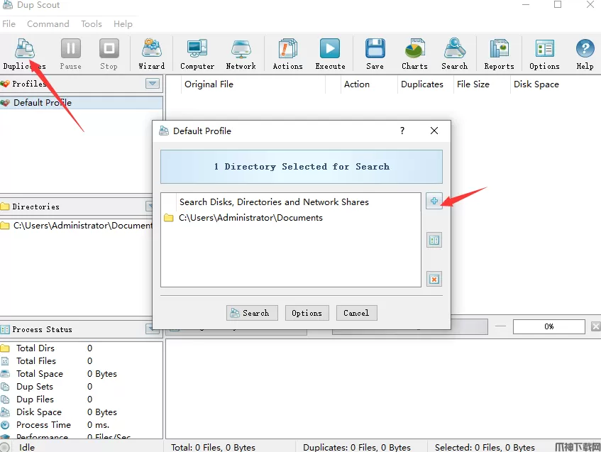This screenshot has height=452, width=601.
Task: Click the red X delete directory button
Action: click(x=434, y=279)
